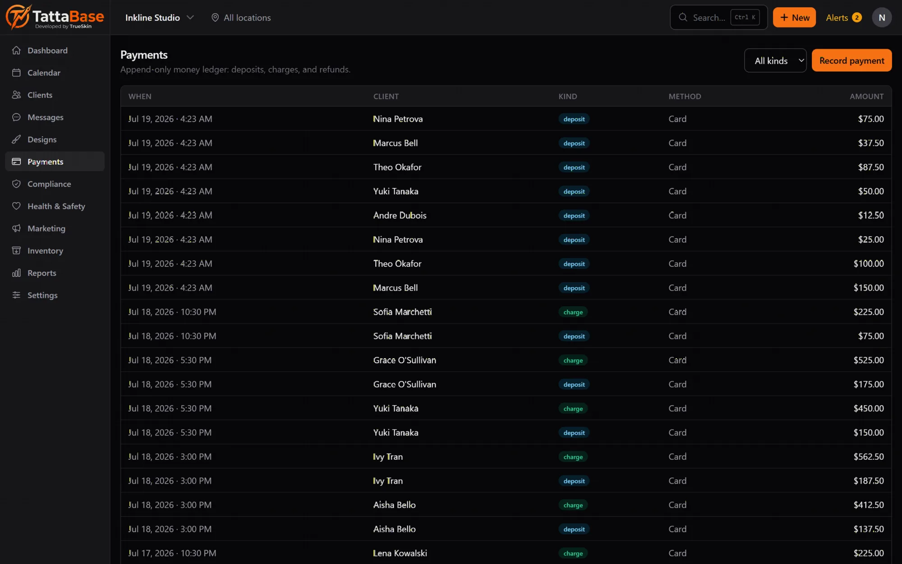Select the Compliance menu item
Image resolution: width=902 pixels, height=564 pixels.
click(x=55, y=184)
